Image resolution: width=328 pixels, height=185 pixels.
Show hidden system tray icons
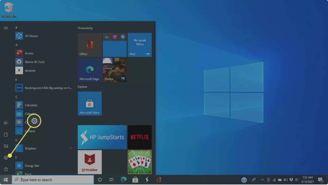pos(262,180)
